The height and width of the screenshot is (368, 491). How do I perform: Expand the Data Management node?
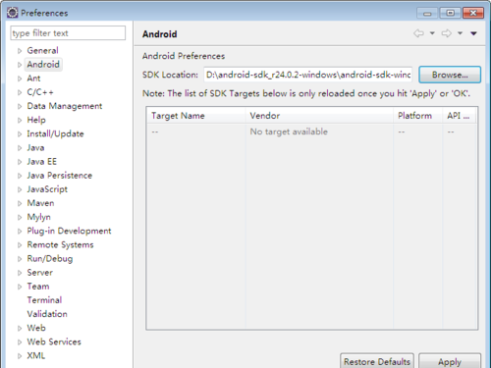point(20,106)
